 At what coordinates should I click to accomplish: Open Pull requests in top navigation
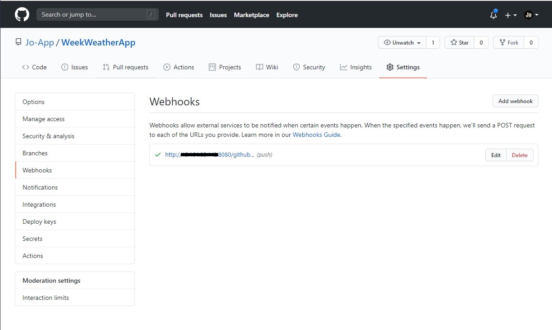184,15
